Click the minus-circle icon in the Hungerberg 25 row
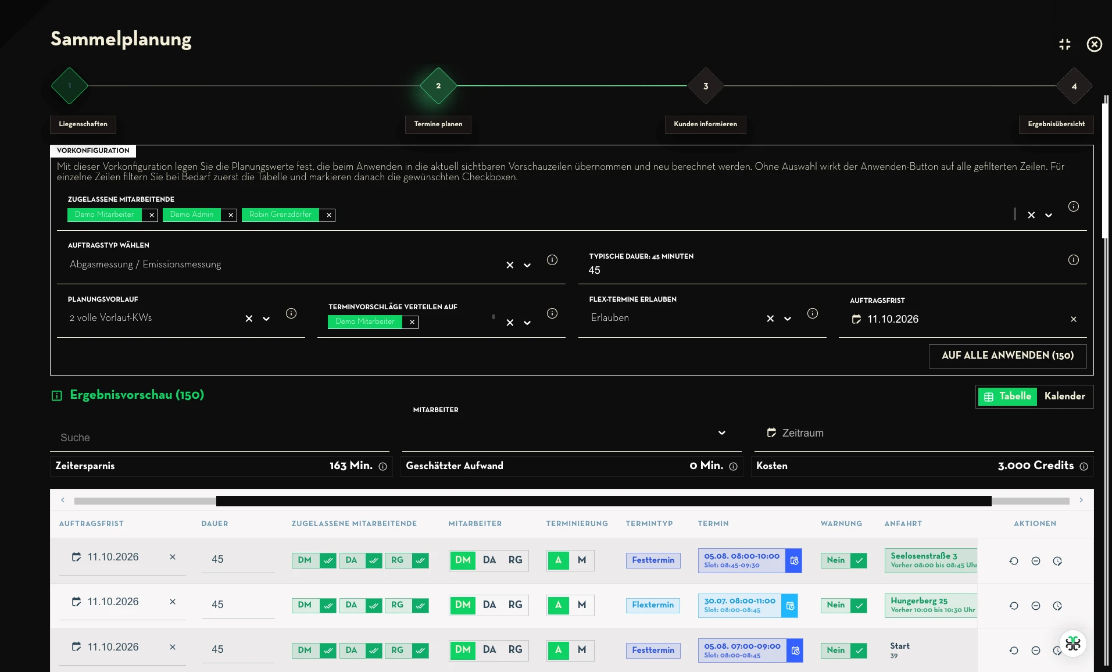 pos(1036,606)
